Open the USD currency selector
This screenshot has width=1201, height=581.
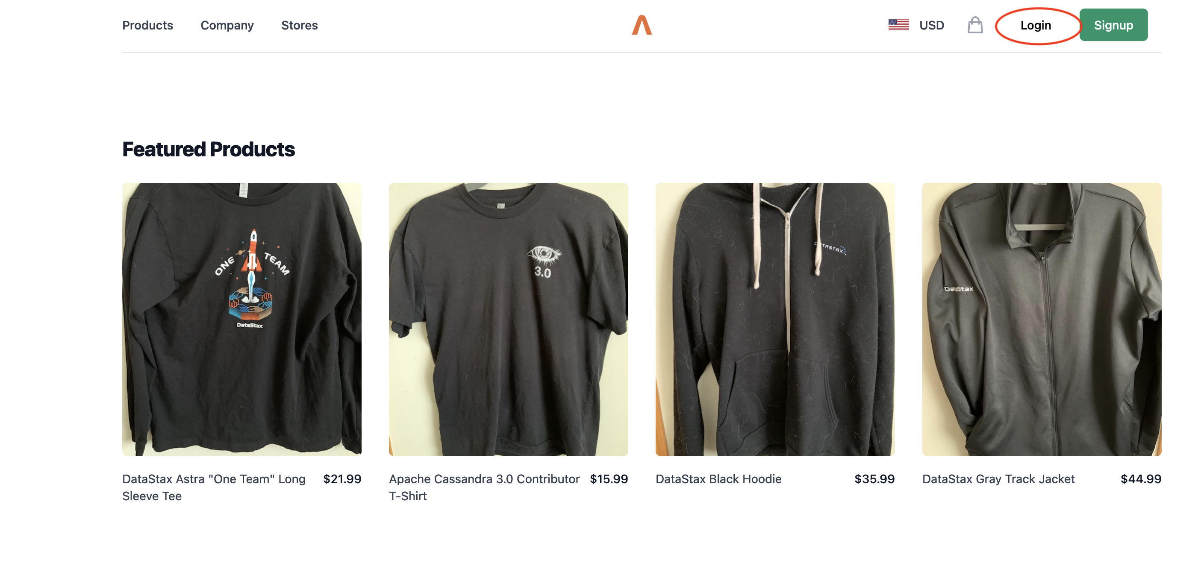click(931, 25)
